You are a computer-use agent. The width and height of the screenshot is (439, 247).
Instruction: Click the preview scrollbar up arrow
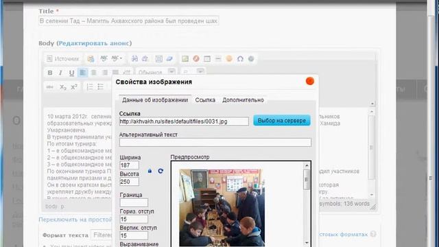307,165
